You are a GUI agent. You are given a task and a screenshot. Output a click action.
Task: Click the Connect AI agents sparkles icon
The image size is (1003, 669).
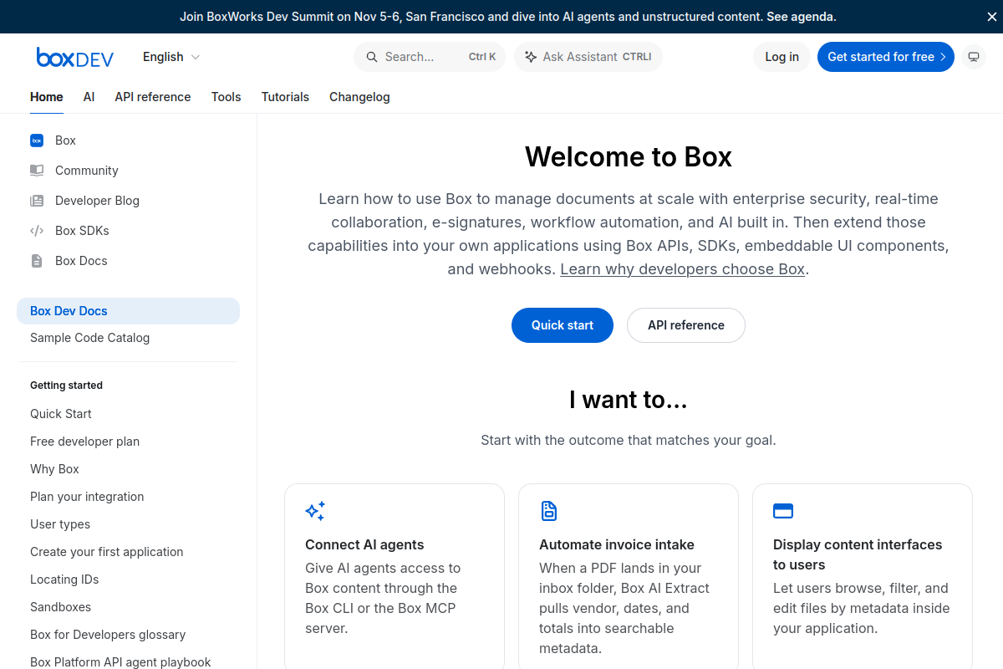[315, 511]
